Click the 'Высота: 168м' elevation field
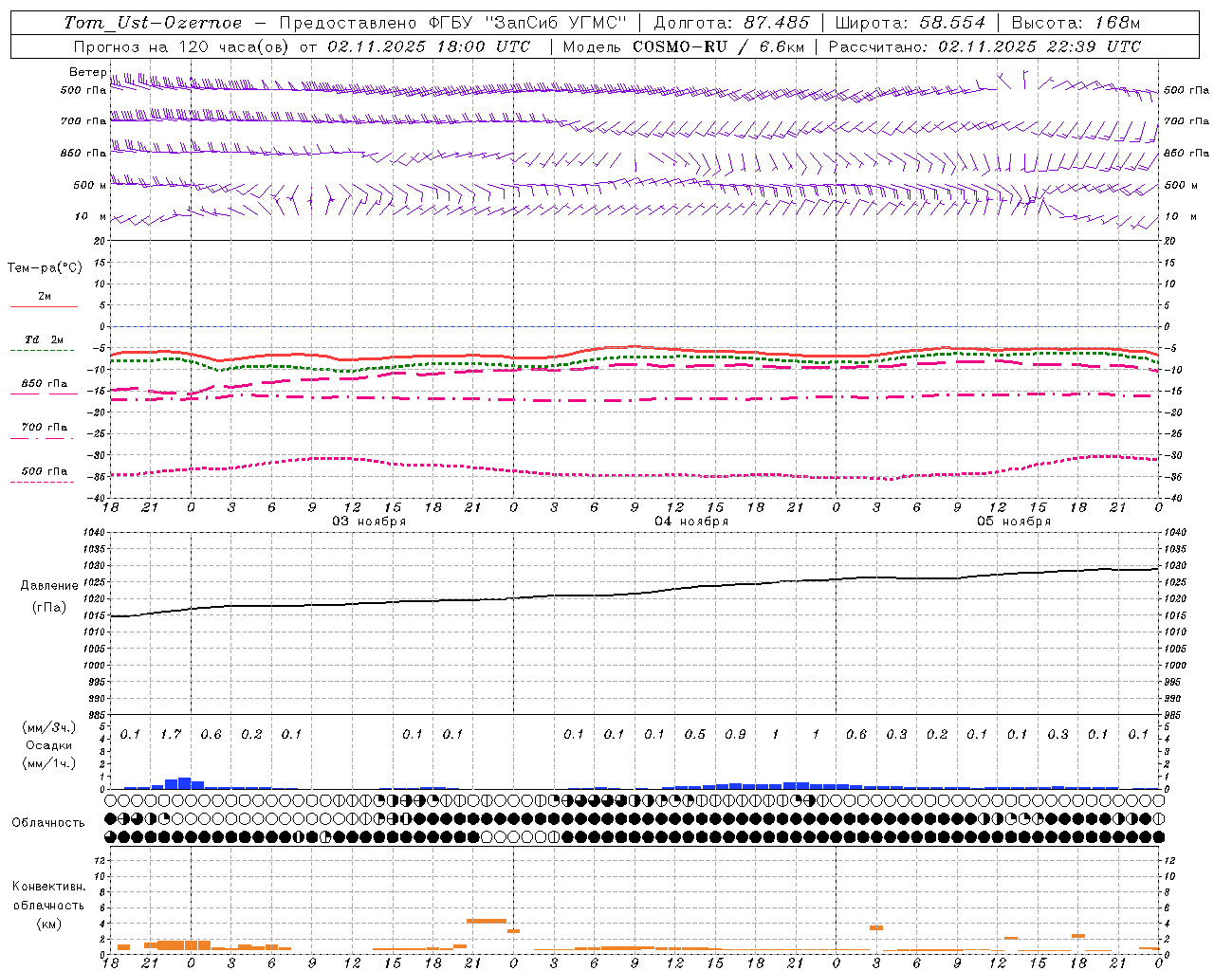The image size is (1214, 971). [x=1076, y=23]
